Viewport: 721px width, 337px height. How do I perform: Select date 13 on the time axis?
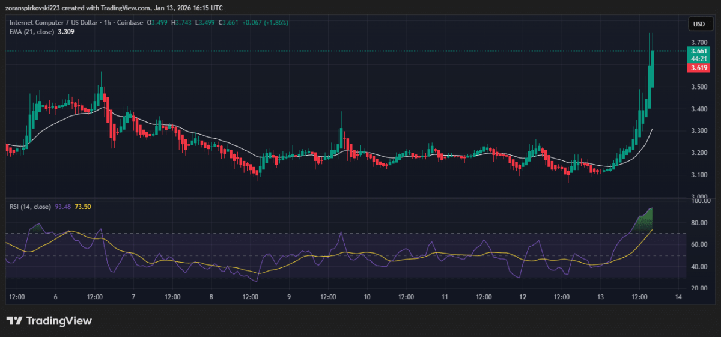click(x=601, y=297)
